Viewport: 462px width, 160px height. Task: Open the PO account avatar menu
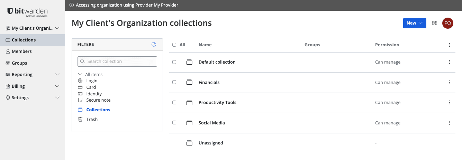tap(448, 23)
